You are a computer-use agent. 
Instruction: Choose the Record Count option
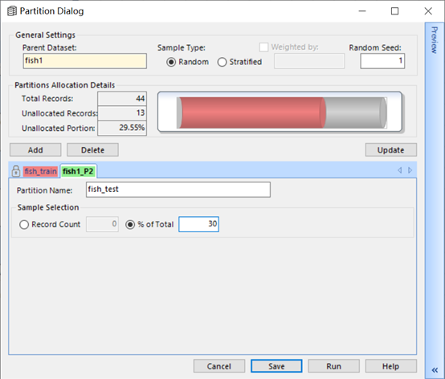(24, 224)
